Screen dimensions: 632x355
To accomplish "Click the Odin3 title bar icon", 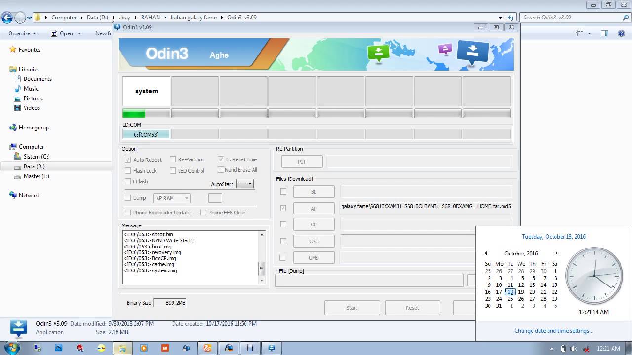I will point(118,27).
